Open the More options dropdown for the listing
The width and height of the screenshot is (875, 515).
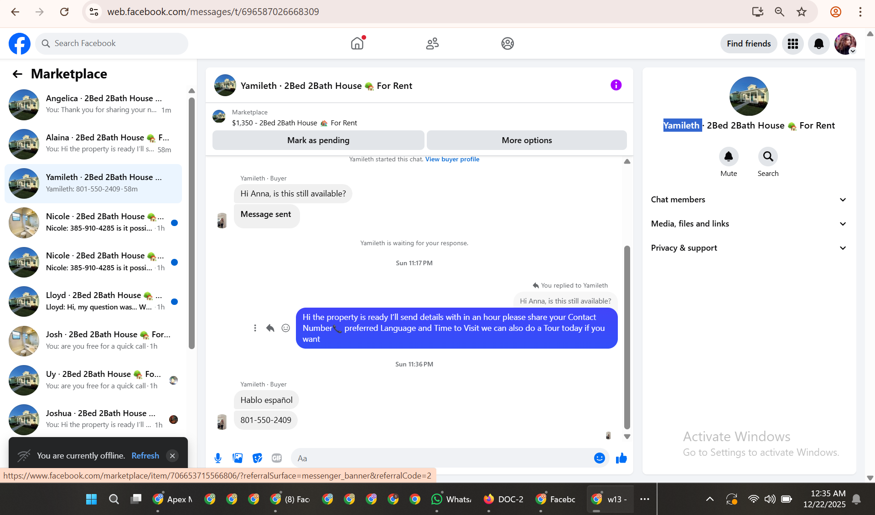pos(527,140)
